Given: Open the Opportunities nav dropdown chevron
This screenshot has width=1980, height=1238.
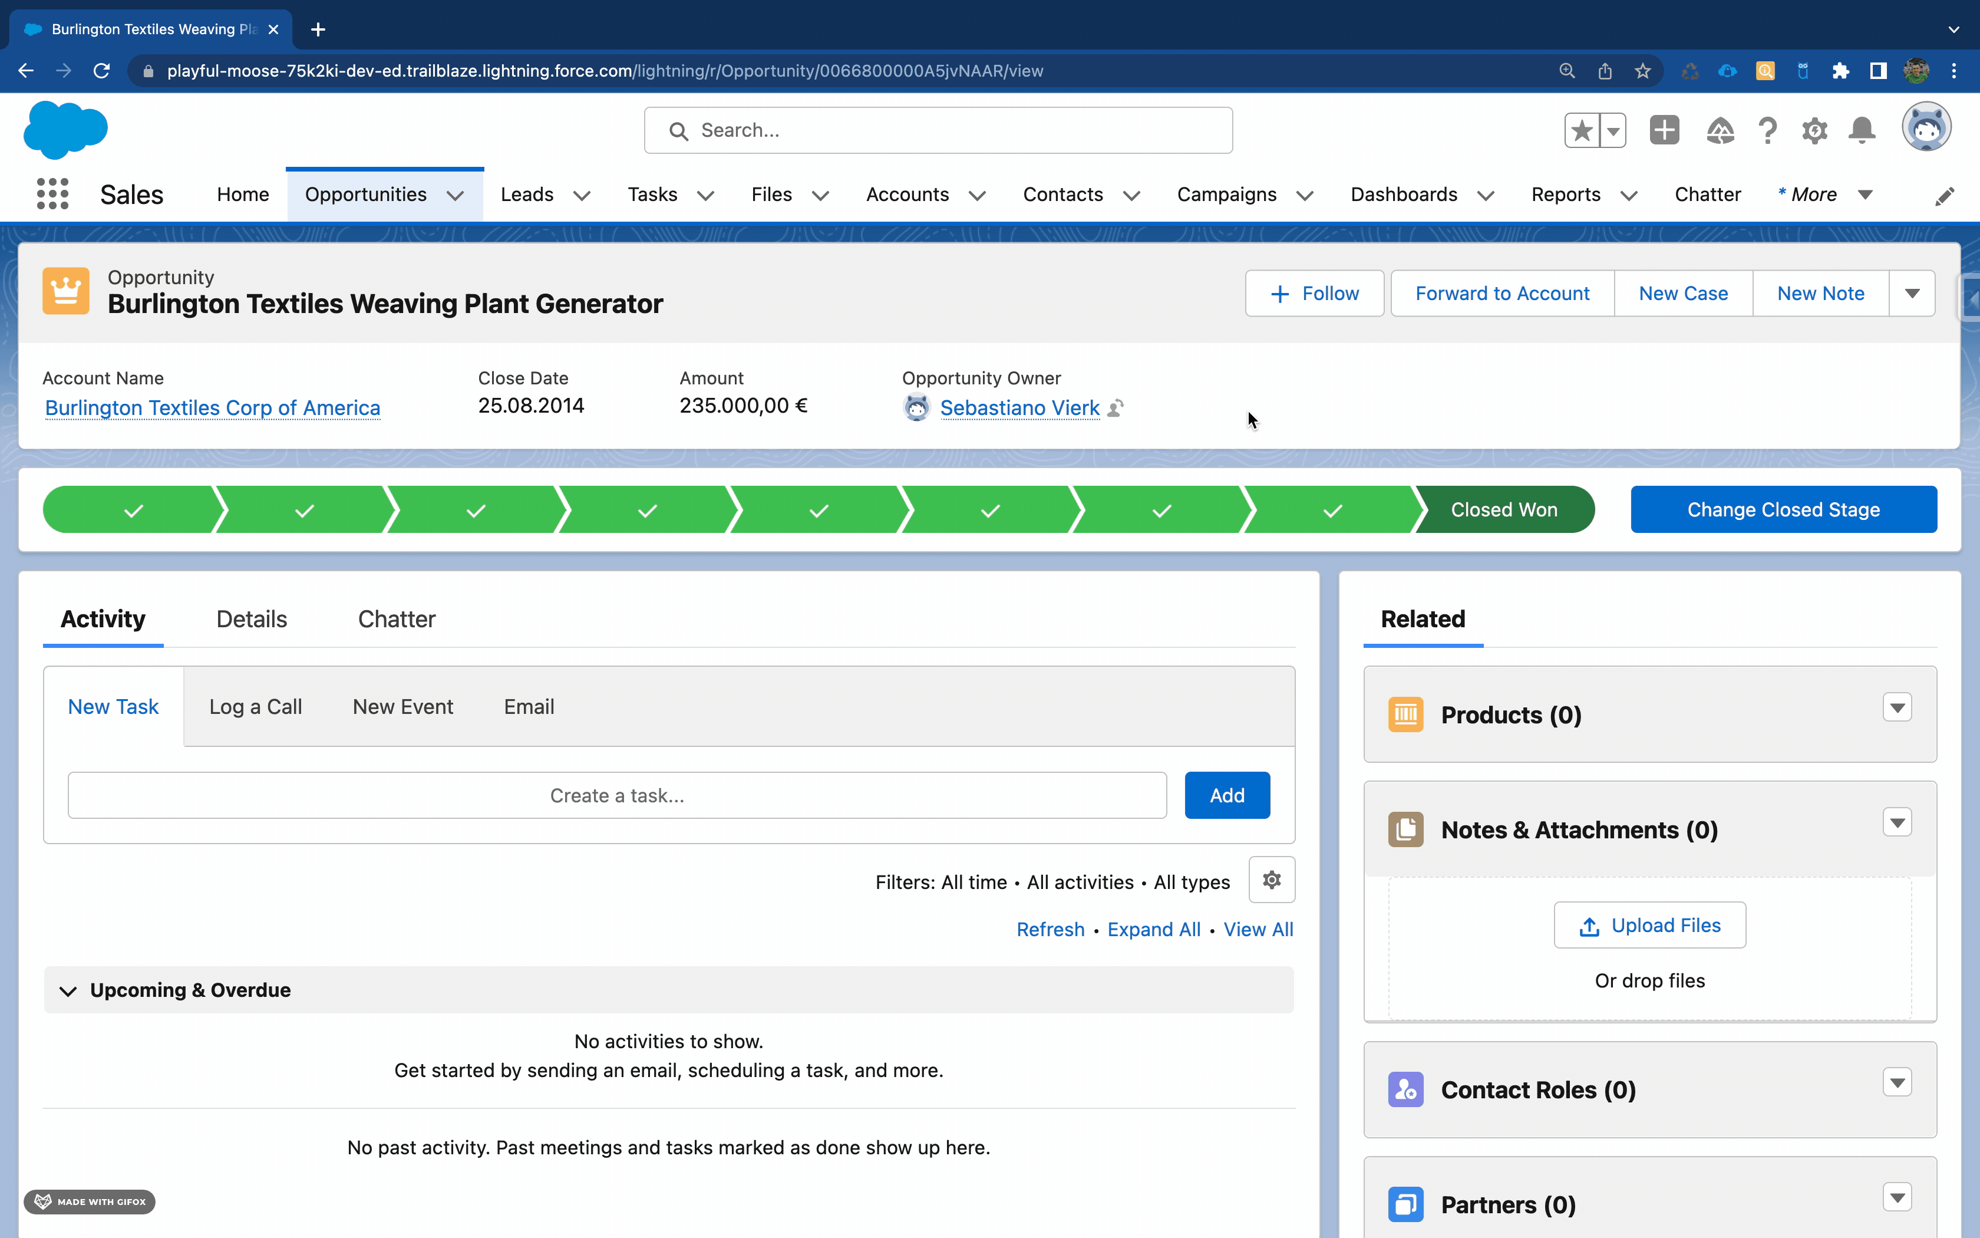Looking at the screenshot, I should 456,196.
